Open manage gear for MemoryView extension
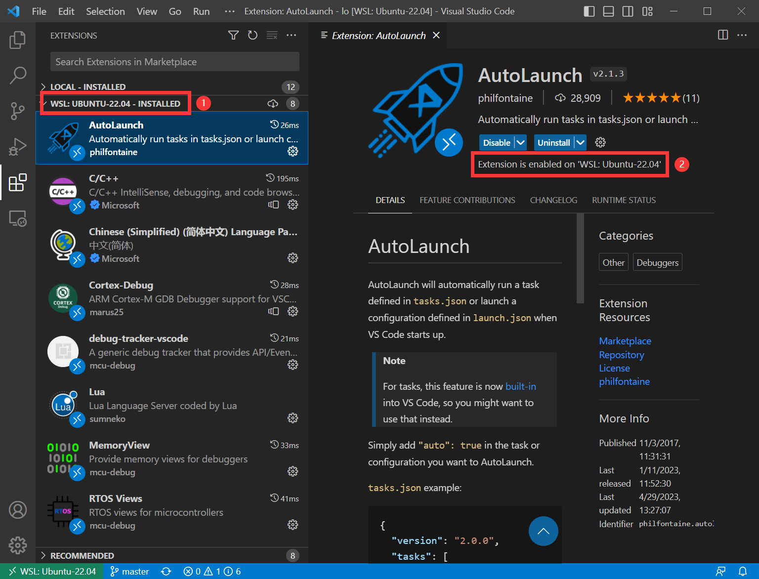This screenshot has width=759, height=579. coord(293,471)
